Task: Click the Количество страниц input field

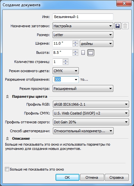Action: (58, 62)
